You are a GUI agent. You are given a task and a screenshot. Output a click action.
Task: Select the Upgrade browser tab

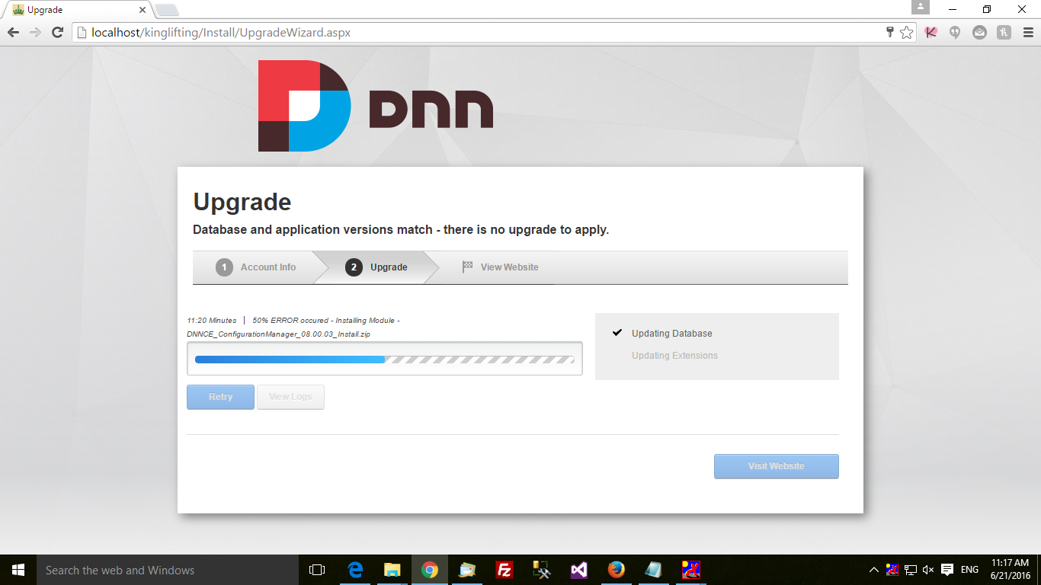78,10
